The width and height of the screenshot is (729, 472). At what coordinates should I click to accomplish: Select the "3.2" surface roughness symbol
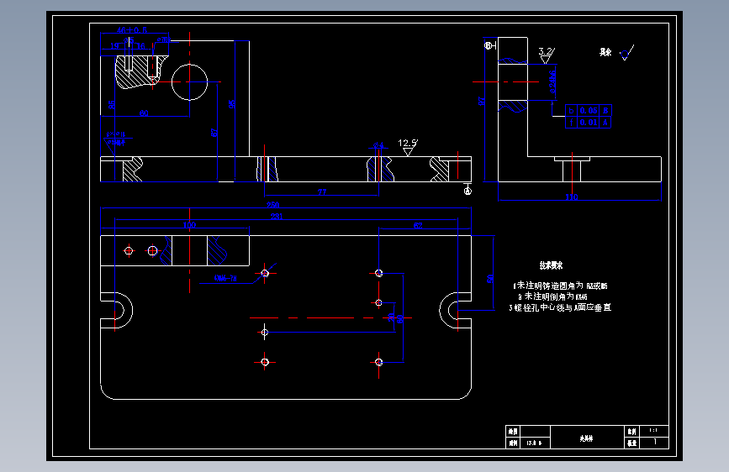[547, 55]
